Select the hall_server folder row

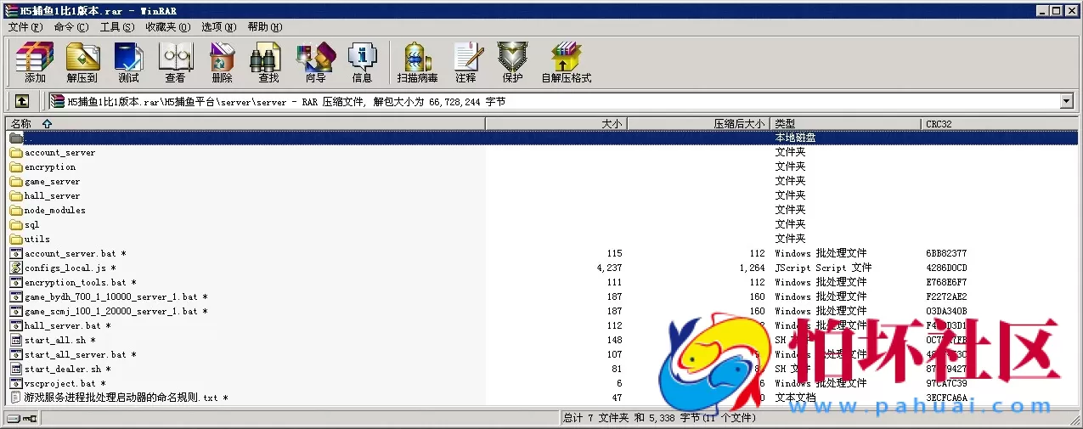pos(542,196)
